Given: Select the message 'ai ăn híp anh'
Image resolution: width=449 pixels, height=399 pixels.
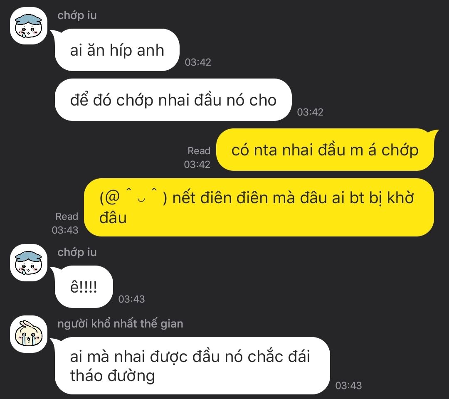Looking at the screenshot, I should pyautogui.click(x=117, y=50).
